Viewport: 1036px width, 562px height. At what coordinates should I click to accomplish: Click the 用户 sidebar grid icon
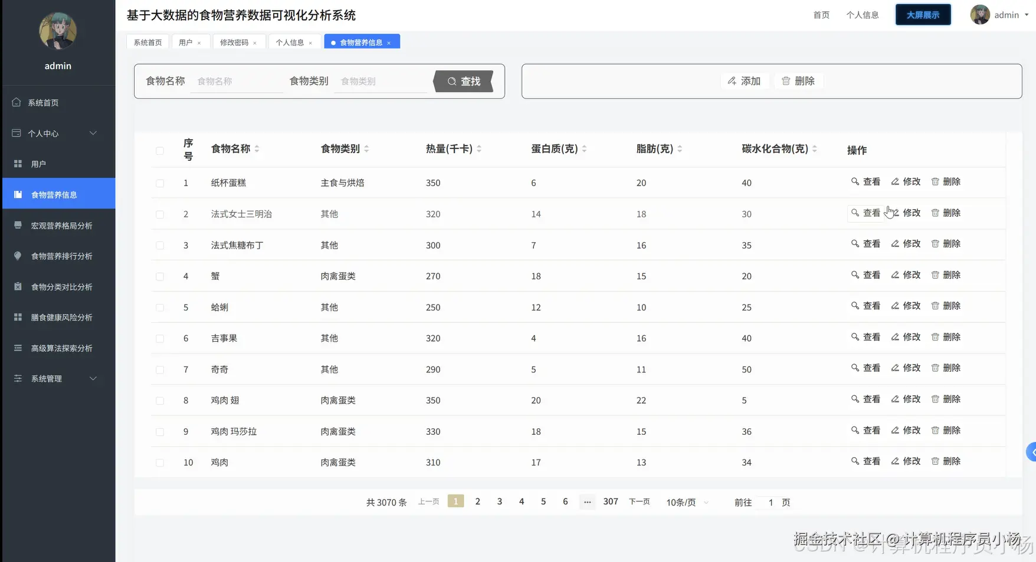pos(18,164)
